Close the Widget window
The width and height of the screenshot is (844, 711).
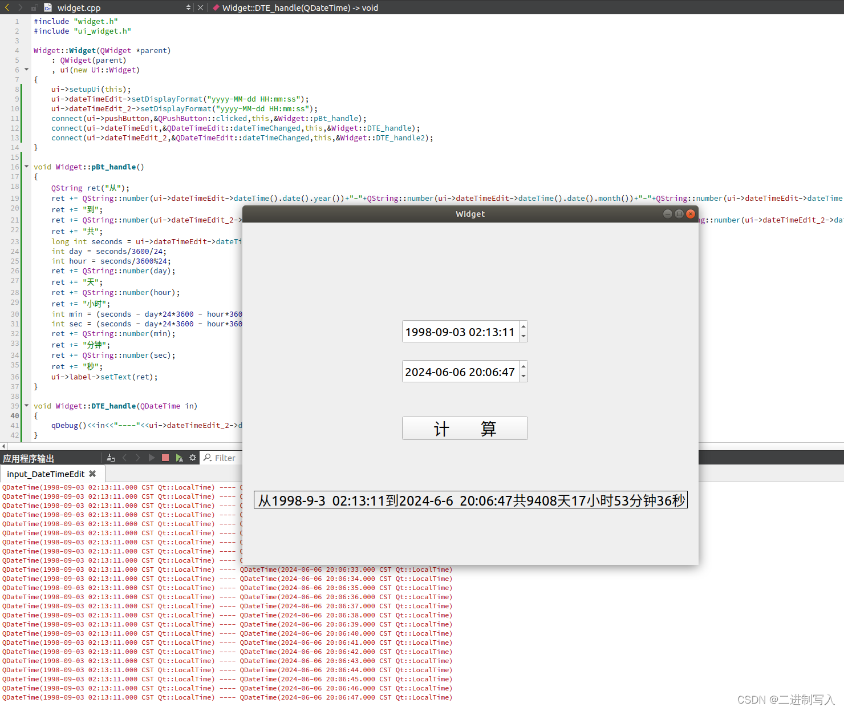pyautogui.click(x=691, y=213)
